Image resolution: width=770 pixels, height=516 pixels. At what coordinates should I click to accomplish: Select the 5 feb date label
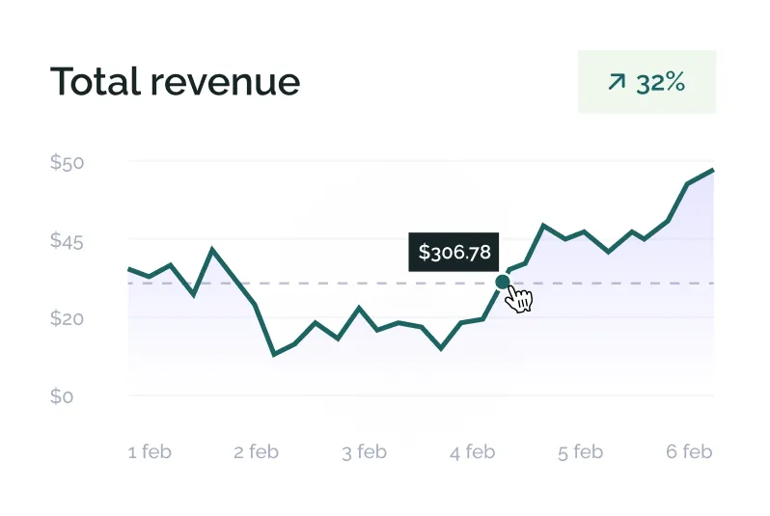(580, 451)
